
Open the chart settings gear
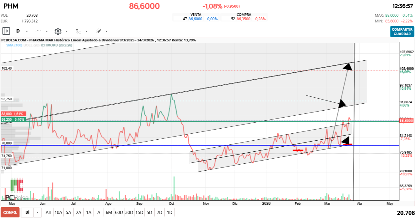(58, 31)
